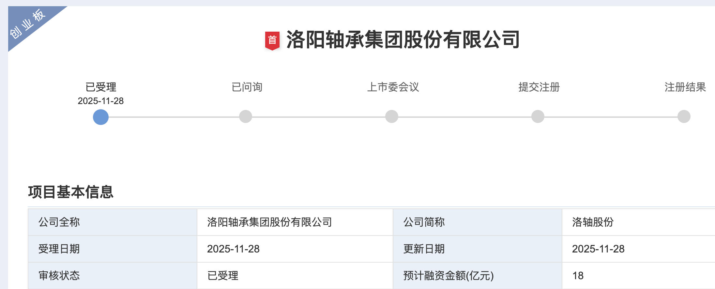Viewport: 715px width, 289px height.
Task: Click the 已受理 stage label
Action: 100,87
